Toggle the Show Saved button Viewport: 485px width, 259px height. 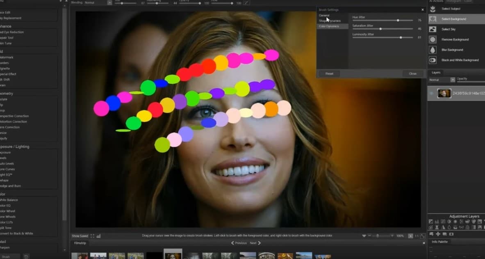[80, 236]
